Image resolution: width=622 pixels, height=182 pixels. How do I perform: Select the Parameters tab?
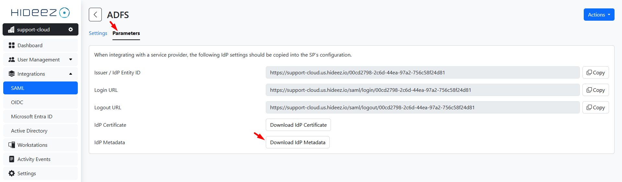(x=126, y=33)
